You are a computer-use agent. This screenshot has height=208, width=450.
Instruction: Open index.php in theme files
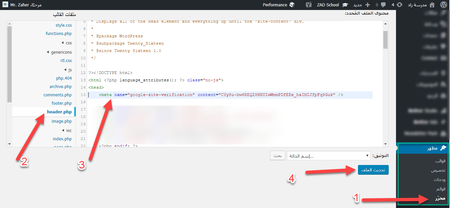tap(62, 139)
